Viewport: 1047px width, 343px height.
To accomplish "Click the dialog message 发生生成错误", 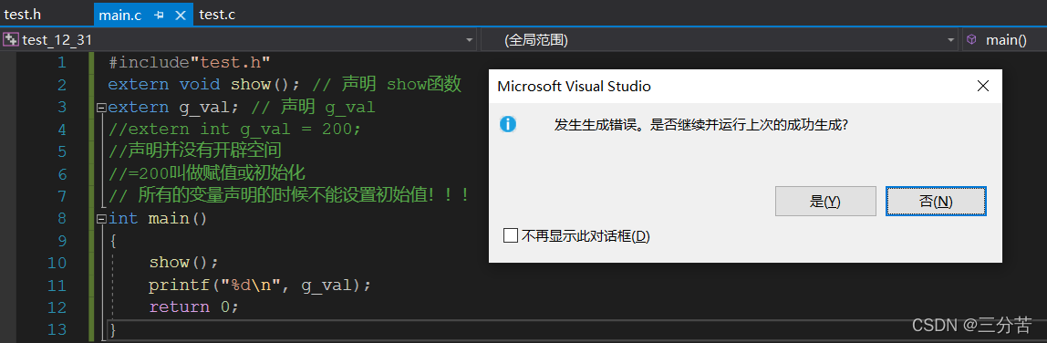I will click(701, 125).
